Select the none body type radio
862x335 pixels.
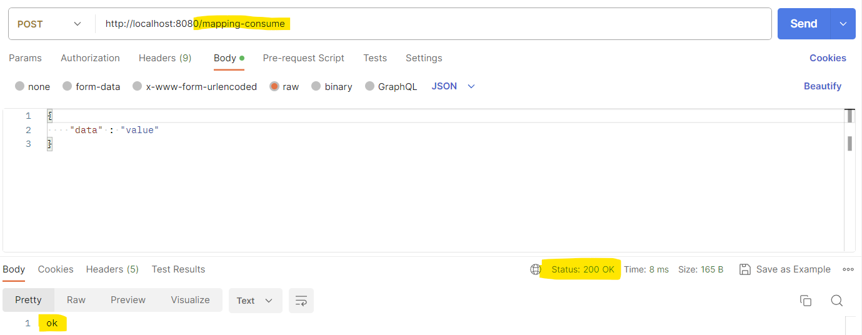20,86
